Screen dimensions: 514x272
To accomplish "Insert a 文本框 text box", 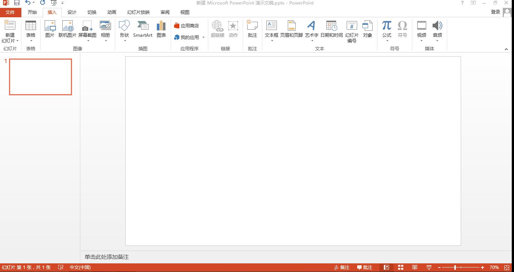I will pos(271,29).
